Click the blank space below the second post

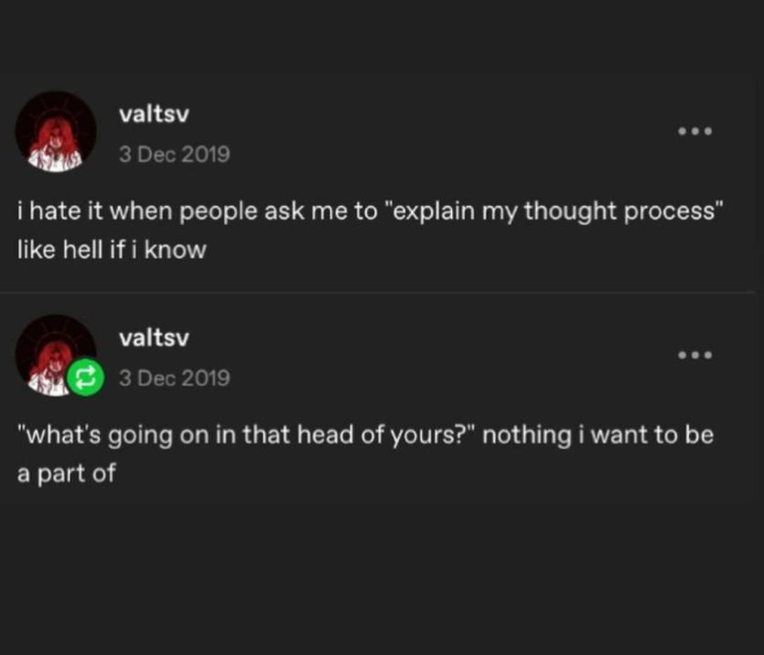click(382, 576)
